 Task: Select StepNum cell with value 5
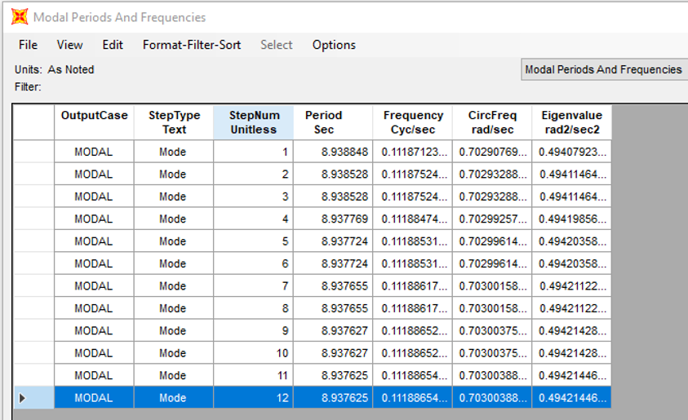click(254, 241)
